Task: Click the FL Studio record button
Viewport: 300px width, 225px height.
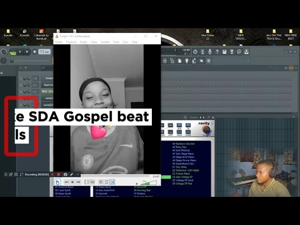Action: pyautogui.click(x=35, y=52)
